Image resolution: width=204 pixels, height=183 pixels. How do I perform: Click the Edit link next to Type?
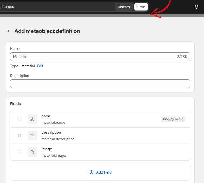40,66
